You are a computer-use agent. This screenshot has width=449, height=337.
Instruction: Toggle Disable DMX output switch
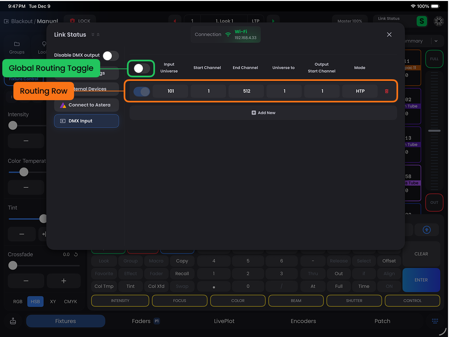(111, 55)
